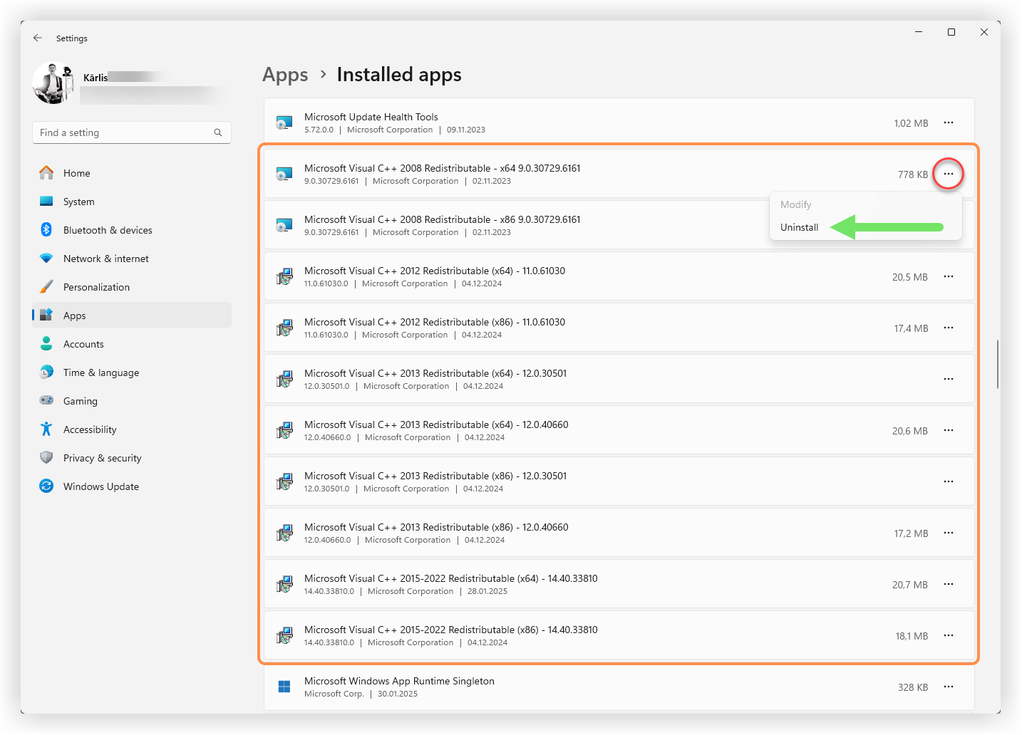Click icon of 2013 x86 12.0.40660
Viewport: 1022px width, 735px height.
(x=284, y=533)
